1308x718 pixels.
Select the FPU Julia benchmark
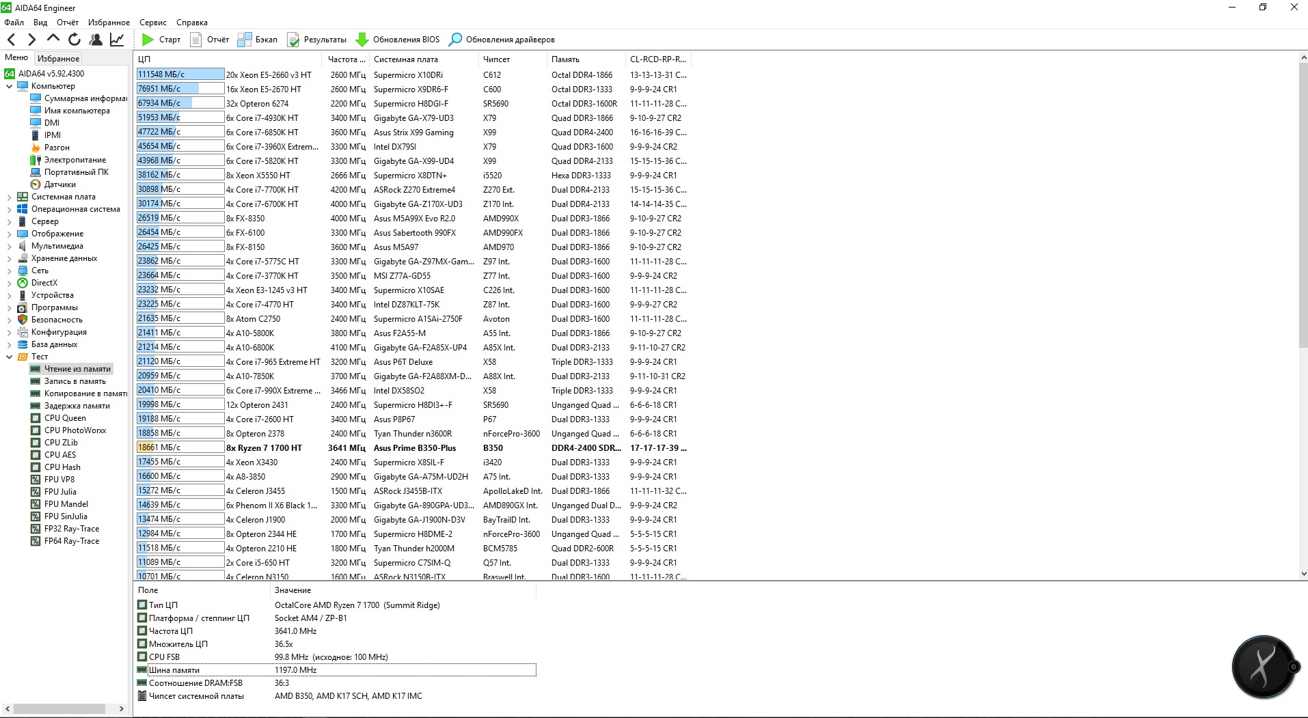[53, 492]
